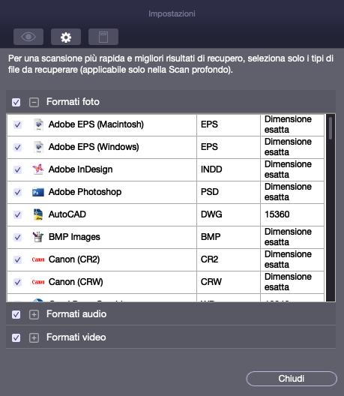This screenshot has width=344, height=396.
Task: Uncheck the AutoCAD checkbox
Action: coord(18,215)
